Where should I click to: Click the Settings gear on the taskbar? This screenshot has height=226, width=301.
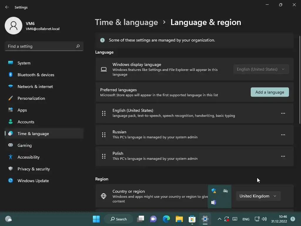point(205,219)
